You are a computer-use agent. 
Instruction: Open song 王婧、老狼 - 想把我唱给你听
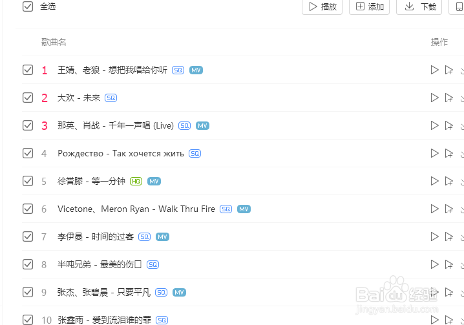[x=112, y=70]
